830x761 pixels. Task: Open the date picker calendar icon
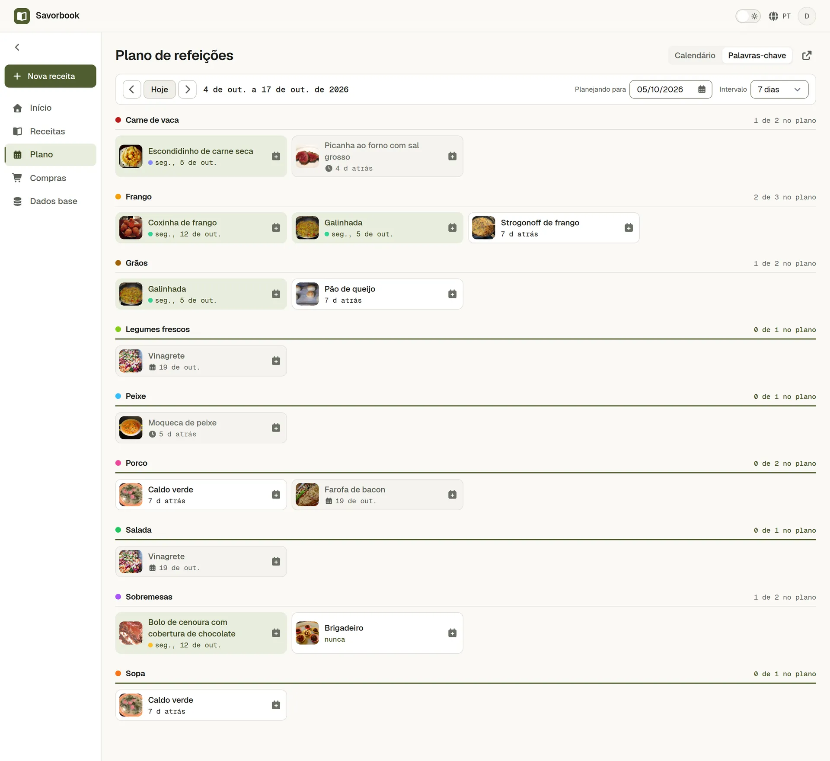coord(702,90)
